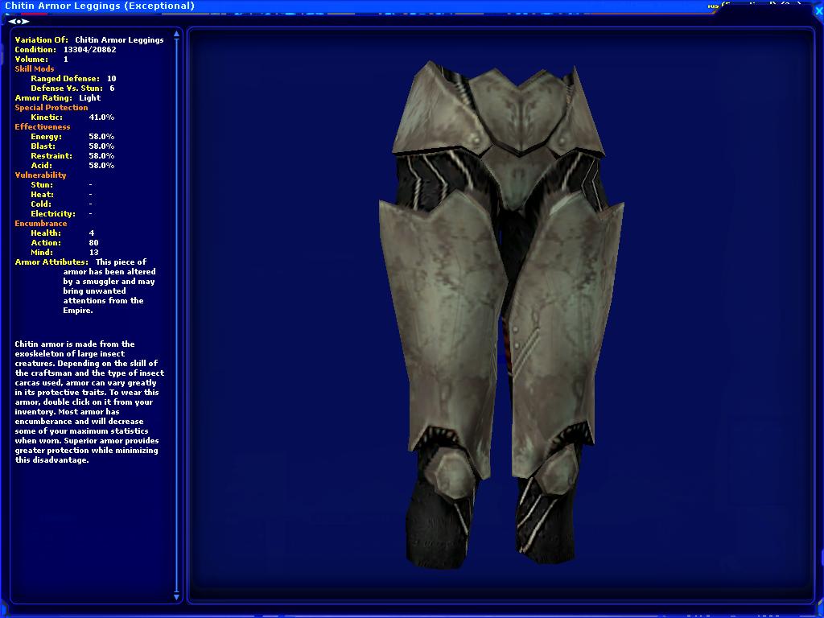Click the 'Heat:' vulnerability label
The image size is (824, 618).
click(42, 195)
